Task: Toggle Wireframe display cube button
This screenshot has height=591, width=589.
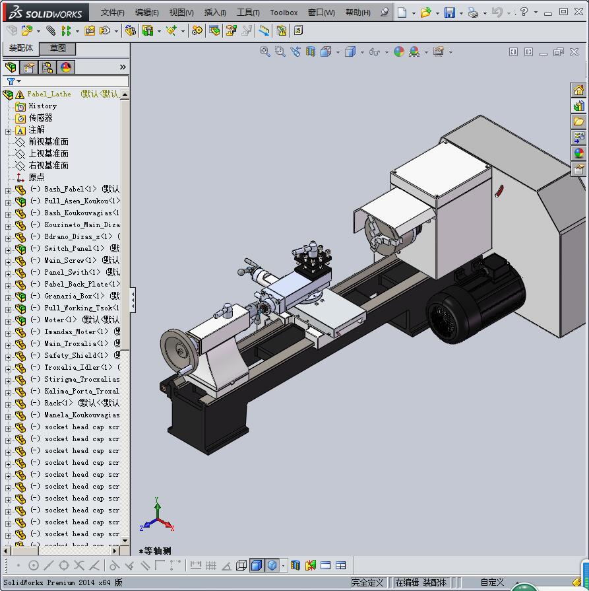Action: coord(241,565)
